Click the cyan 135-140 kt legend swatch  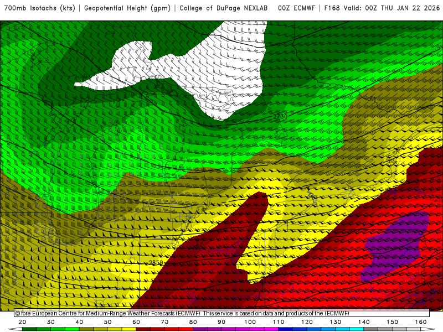coord(357,329)
